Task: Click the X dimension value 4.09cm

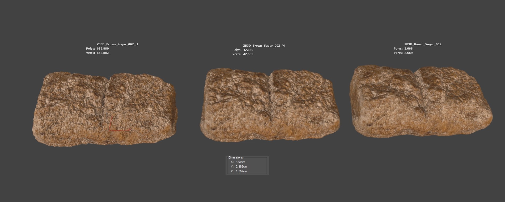Action: (x=240, y=162)
